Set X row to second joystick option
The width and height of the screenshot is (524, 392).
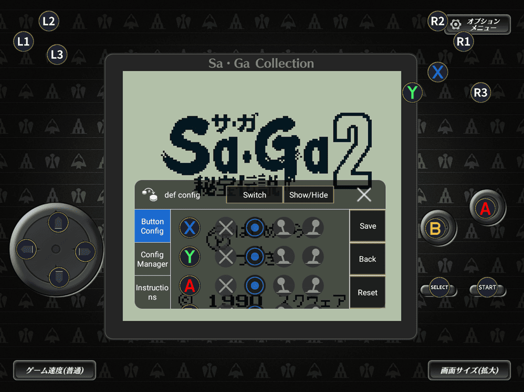(313, 228)
